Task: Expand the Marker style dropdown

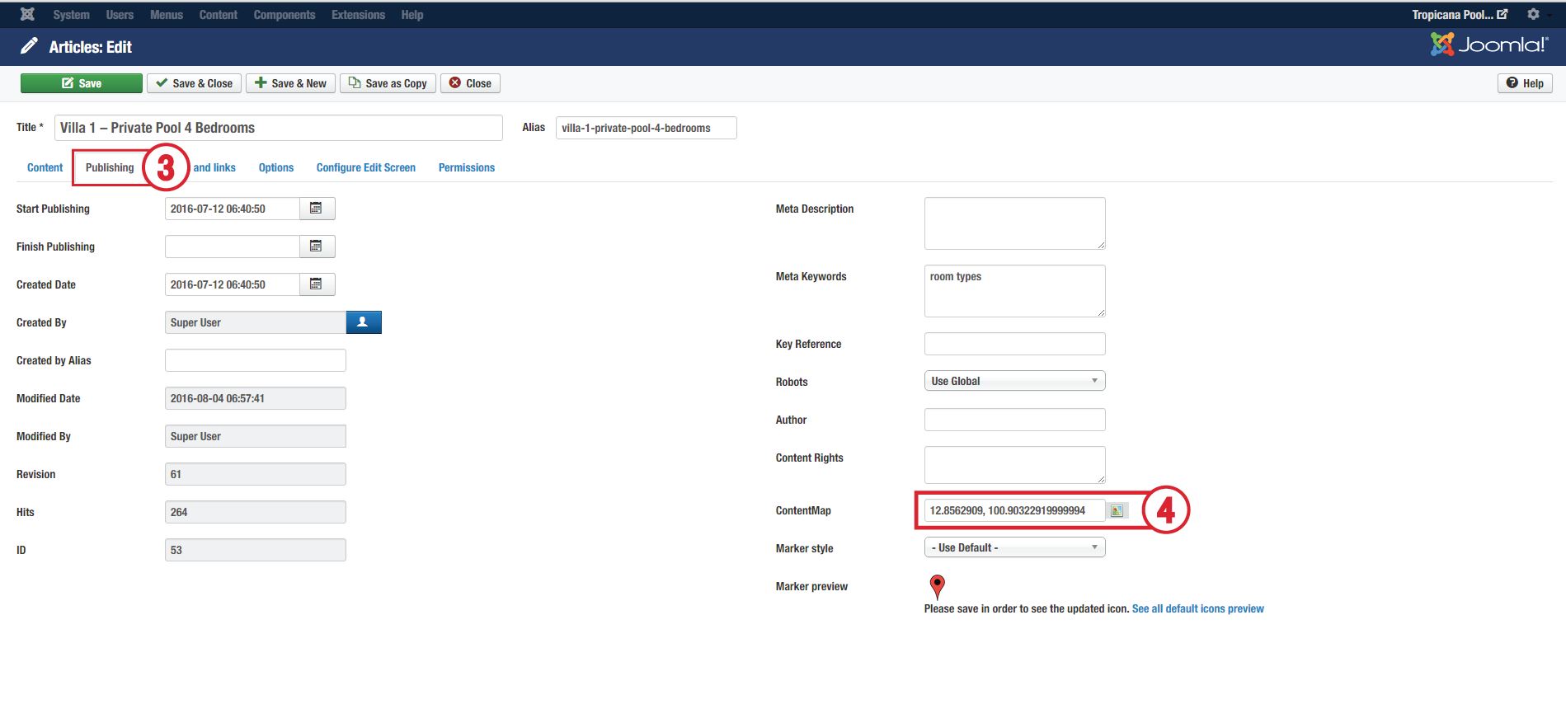Action: click(1014, 547)
